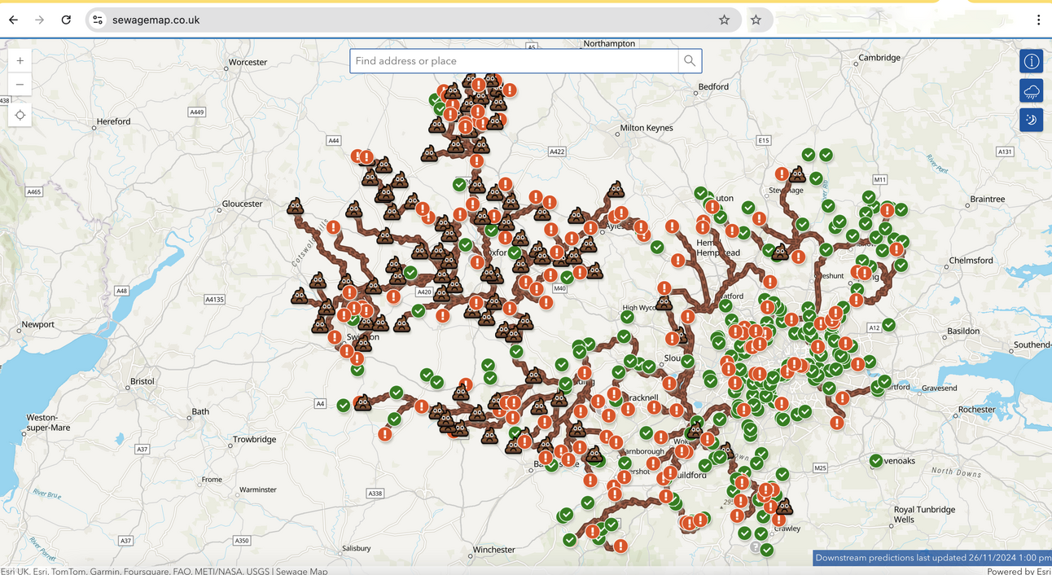The image size is (1052, 575).
Task: Toggle dark mode with the moon icon
Action: point(1031,120)
